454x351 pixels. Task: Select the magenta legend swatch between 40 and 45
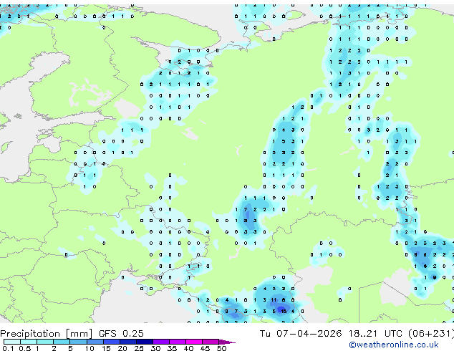(194, 342)
